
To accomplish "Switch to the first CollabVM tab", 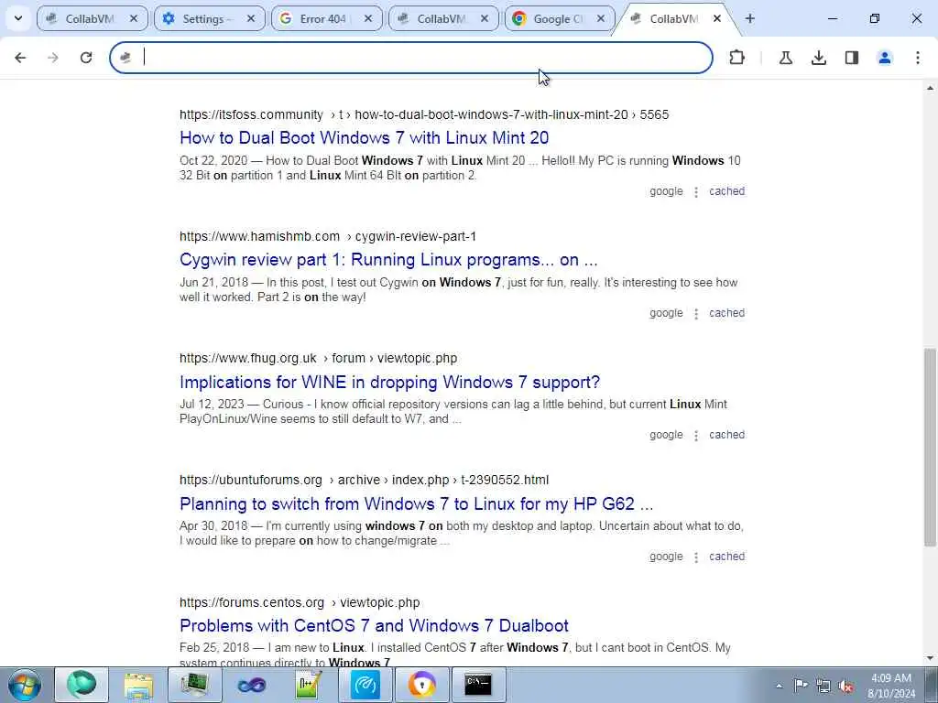I will (93, 18).
